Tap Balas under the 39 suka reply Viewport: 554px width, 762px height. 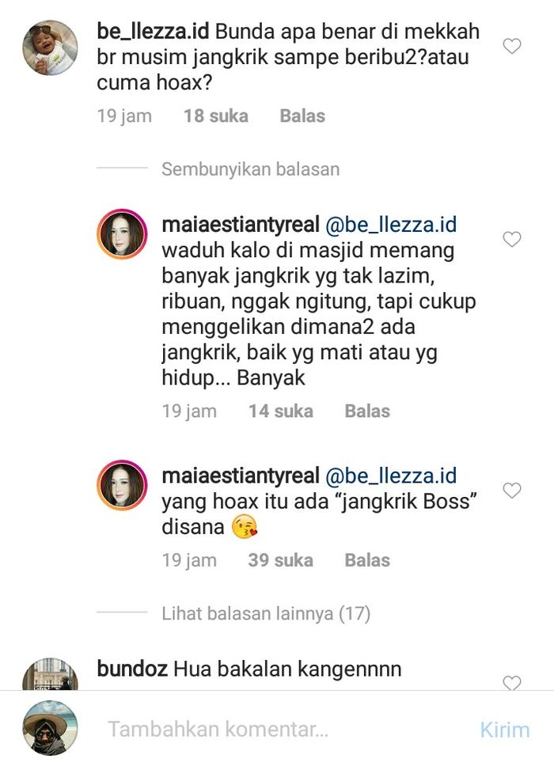(367, 560)
